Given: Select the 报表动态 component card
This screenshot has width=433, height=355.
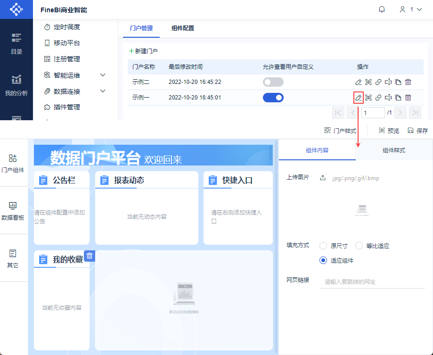Looking at the screenshot, I should (x=147, y=208).
